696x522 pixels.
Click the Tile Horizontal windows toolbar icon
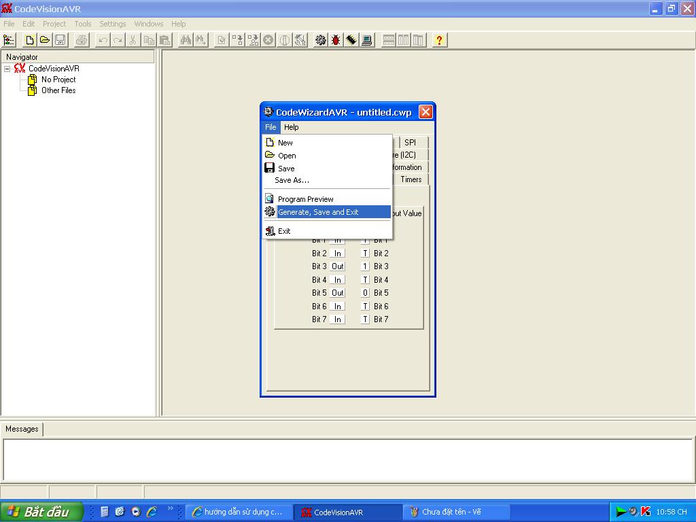coord(388,40)
